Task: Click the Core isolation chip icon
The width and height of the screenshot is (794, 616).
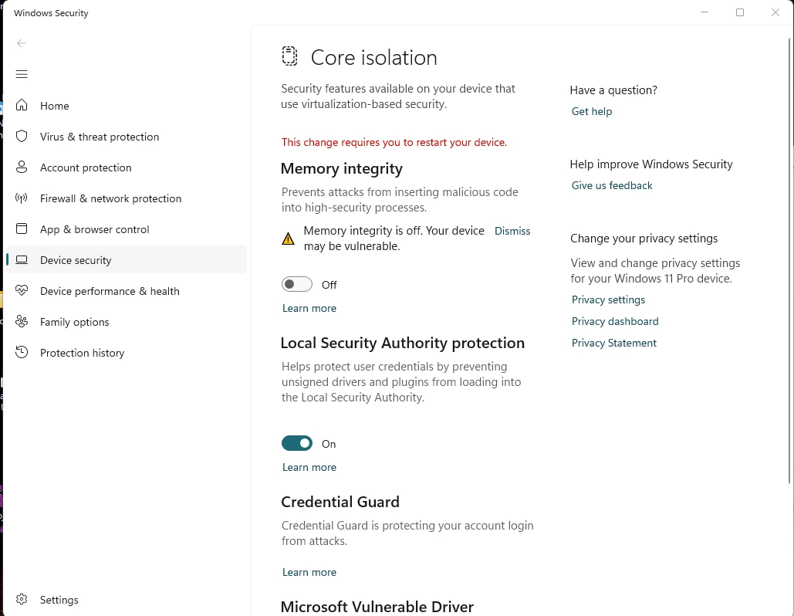Action: click(x=289, y=56)
